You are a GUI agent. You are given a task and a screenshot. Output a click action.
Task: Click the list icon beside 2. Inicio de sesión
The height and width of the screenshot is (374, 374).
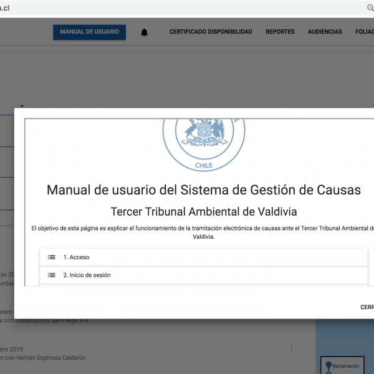click(52, 275)
